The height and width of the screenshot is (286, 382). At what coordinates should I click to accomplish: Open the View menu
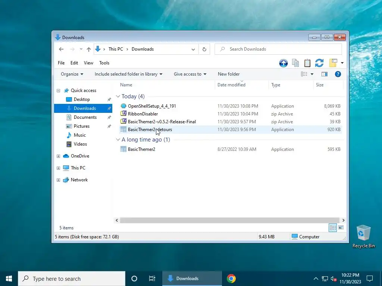click(x=88, y=63)
